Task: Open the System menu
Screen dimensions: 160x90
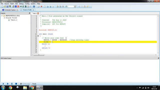Action: pos(33,4)
